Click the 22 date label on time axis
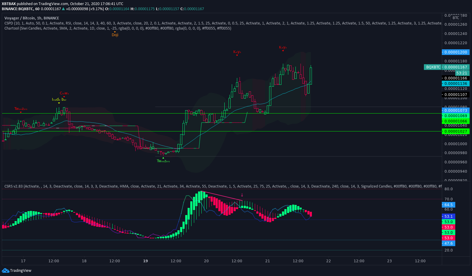Screen dimensions: 472x276 [x=329, y=261]
